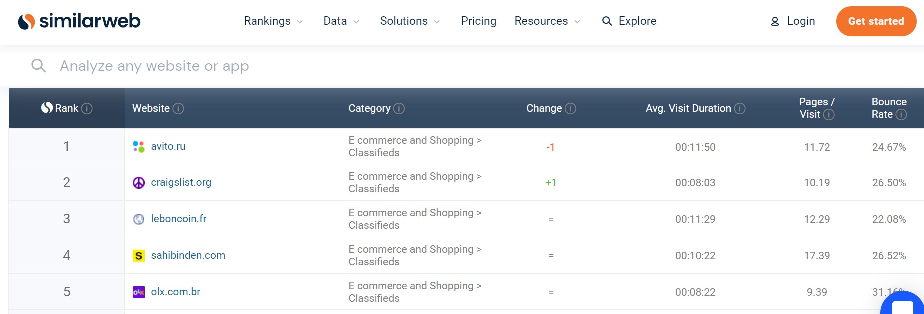Expand the Rankings dropdown menu
This screenshot has width=924, height=314.
coord(273,21)
